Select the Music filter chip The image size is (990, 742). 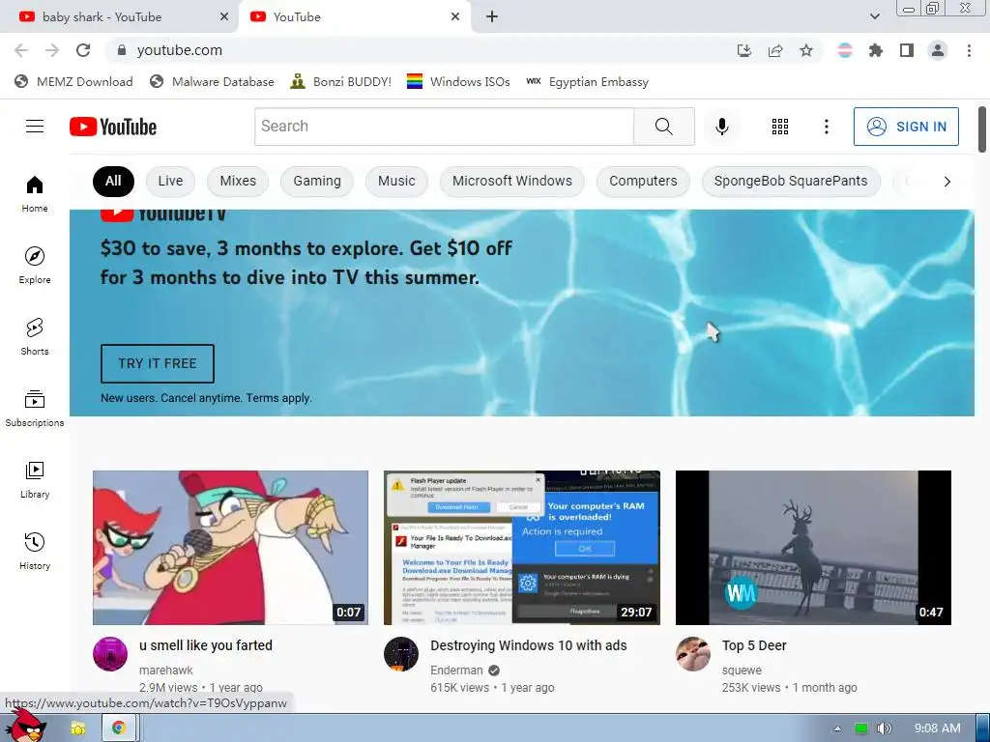396,181
